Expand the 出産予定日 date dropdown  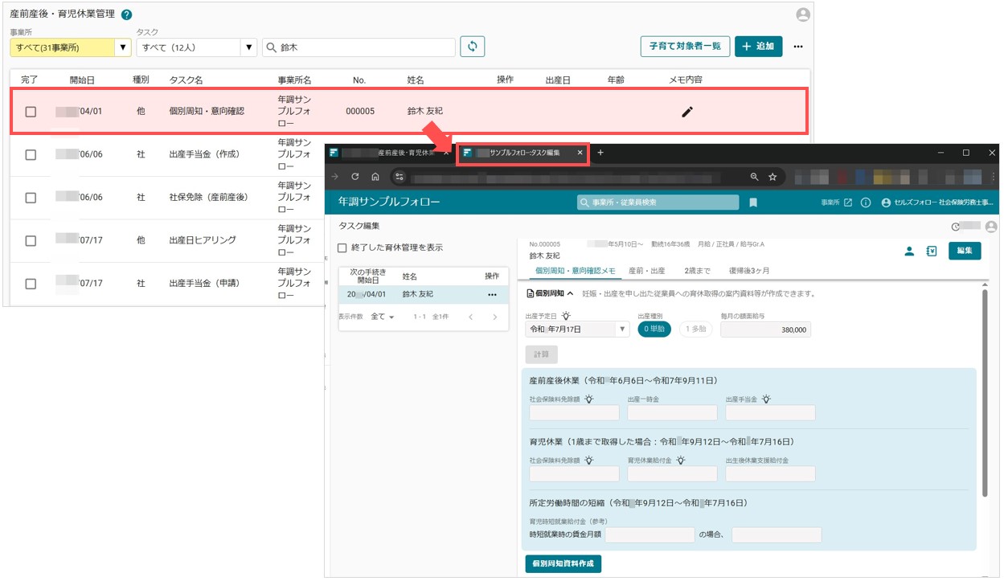tap(622, 329)
